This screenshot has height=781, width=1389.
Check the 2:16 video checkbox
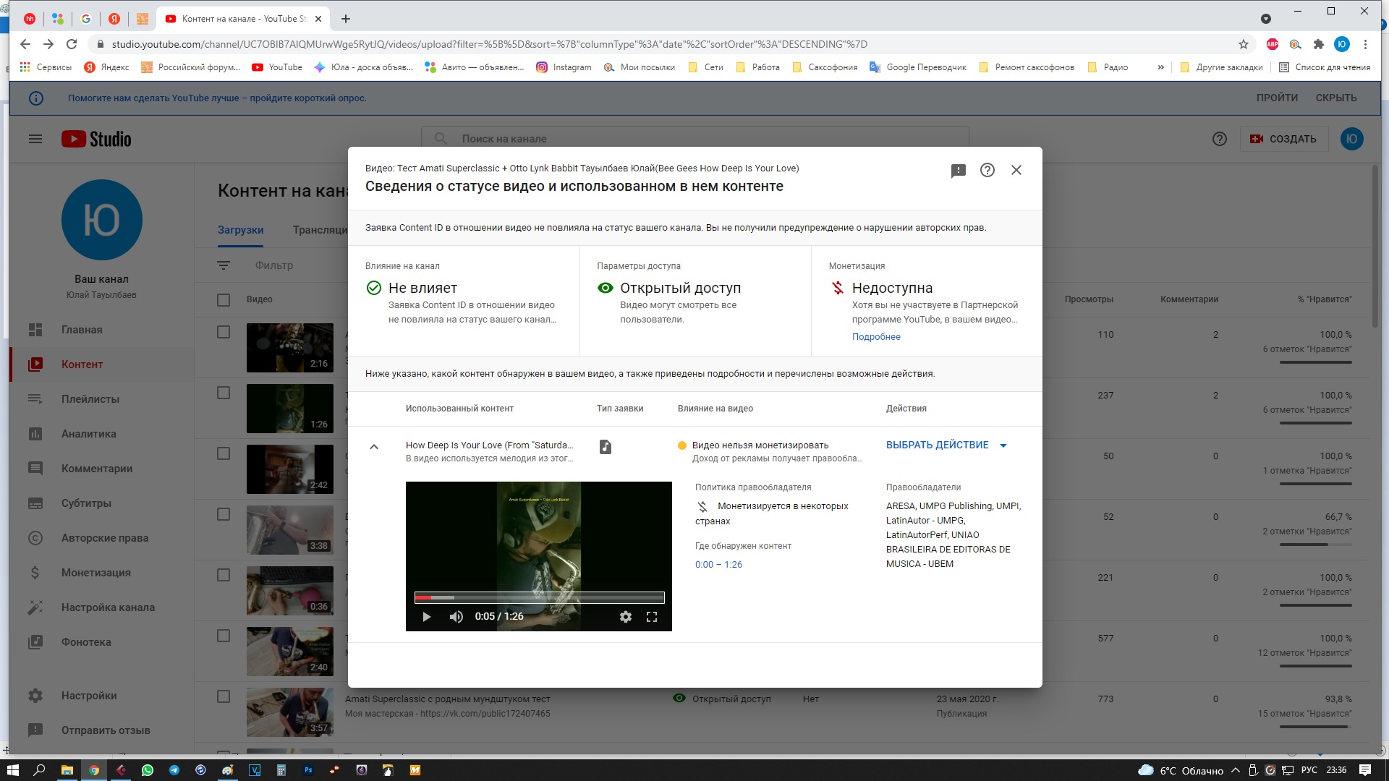(224, 332)
